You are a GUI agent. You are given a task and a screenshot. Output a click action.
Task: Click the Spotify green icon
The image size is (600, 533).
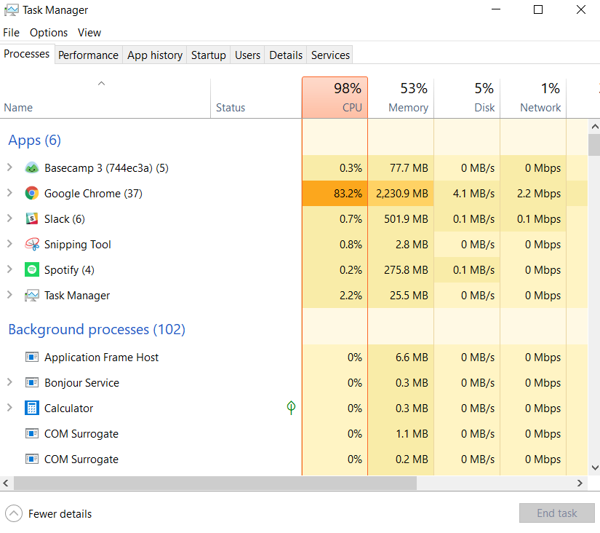32,269
